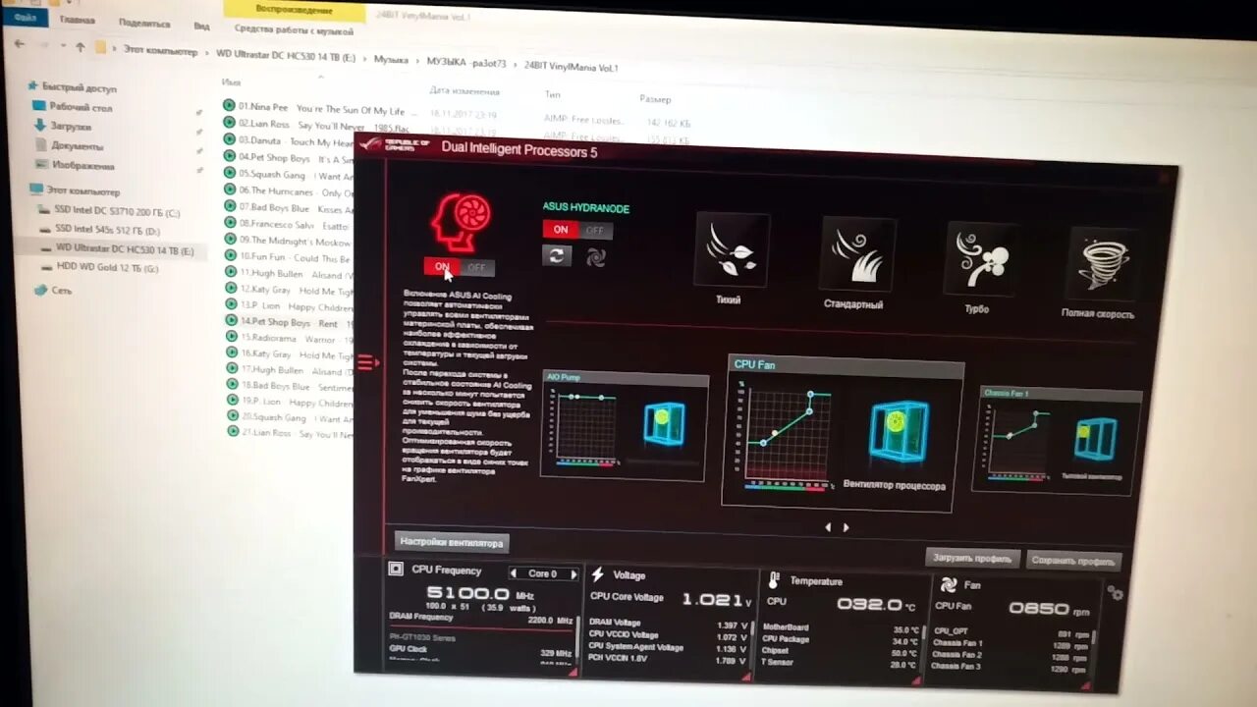This screenshot has height=707, width=1257.
Task: Open Настройки вентилятора fan settings
Action: 452,542
